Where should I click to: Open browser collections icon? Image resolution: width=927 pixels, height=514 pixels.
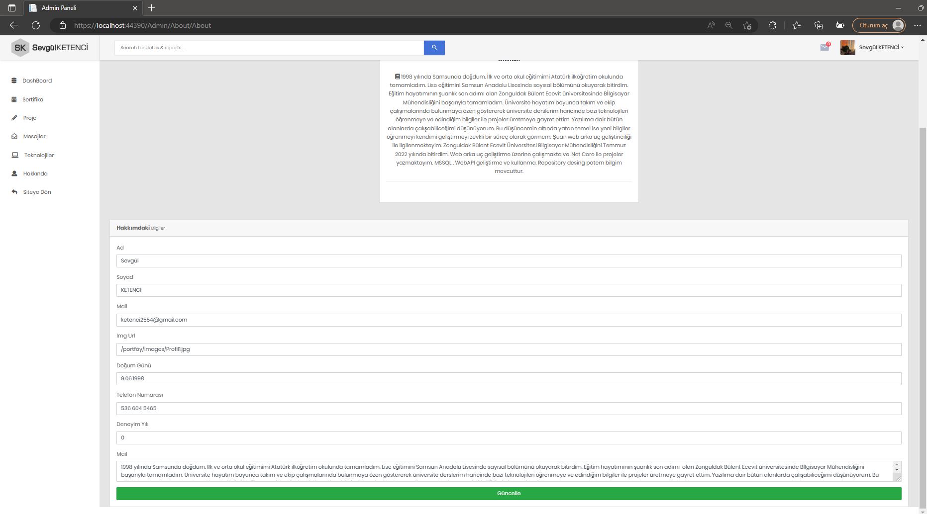point(819,25)
